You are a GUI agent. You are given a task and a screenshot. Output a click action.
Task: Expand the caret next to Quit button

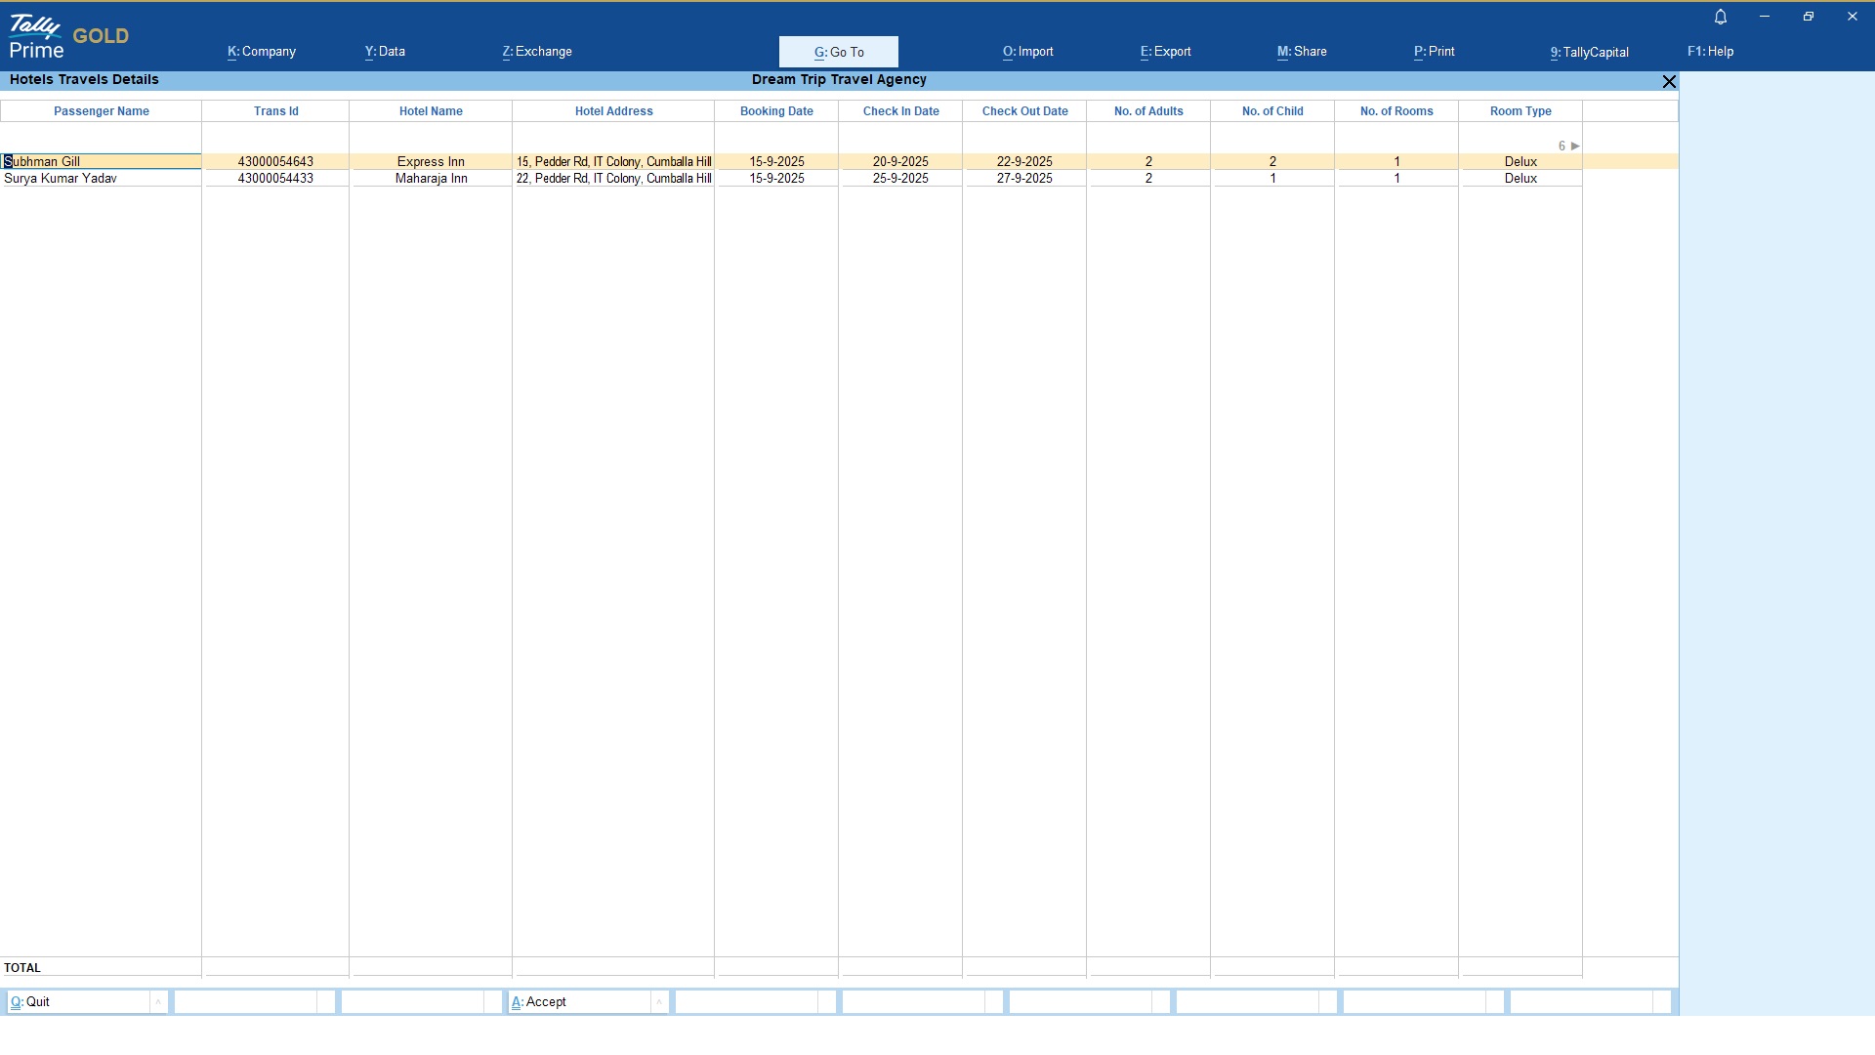(158, 1002)
